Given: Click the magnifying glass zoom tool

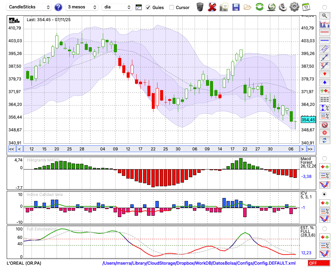Looking at the screenshot, I should [324, 15].
